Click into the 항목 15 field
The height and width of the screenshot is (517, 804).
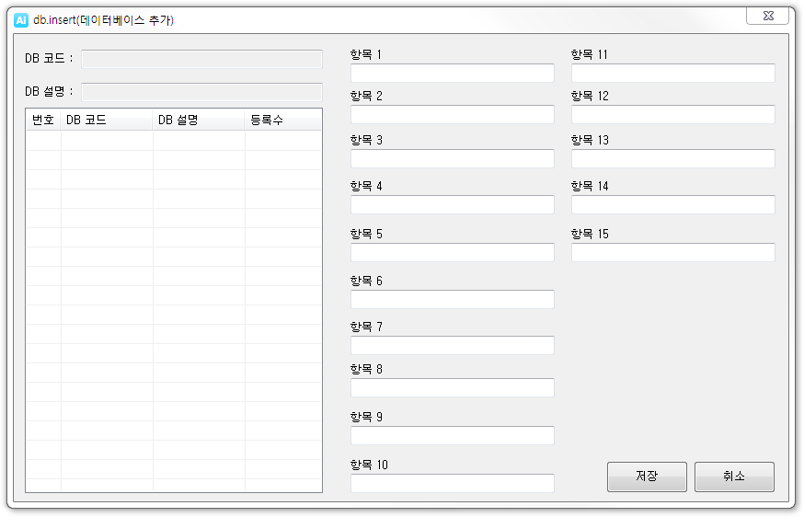coord(673,252)
